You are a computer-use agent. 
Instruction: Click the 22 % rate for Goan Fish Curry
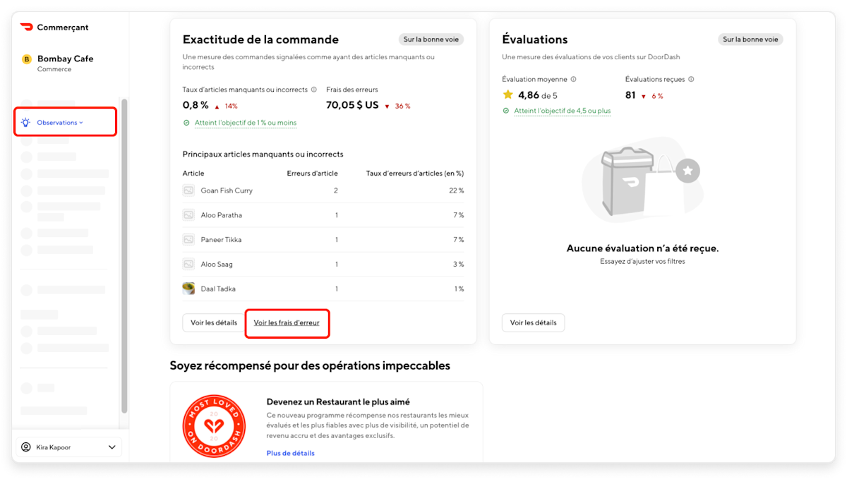pyautogui.click(x=457, y=190)
